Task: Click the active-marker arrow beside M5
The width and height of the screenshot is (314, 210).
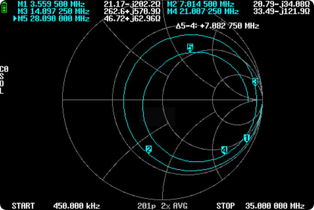Action: point(15,19)
